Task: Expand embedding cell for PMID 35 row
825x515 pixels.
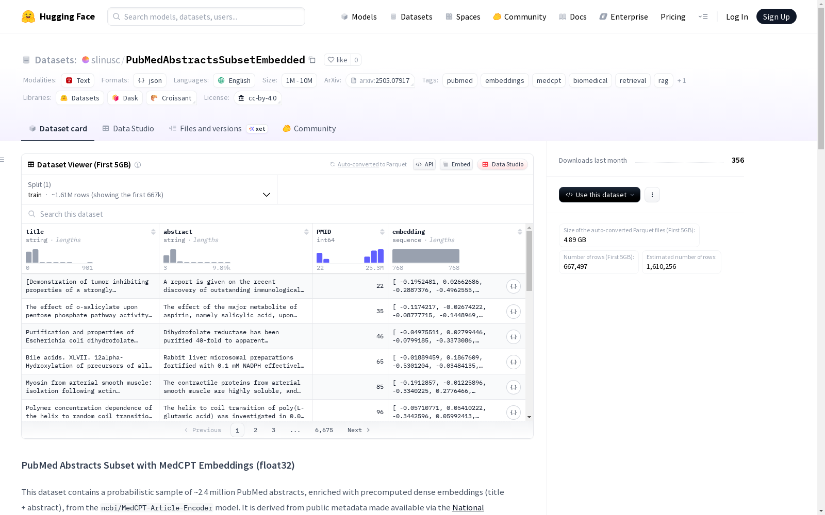Action: [514, 312]
